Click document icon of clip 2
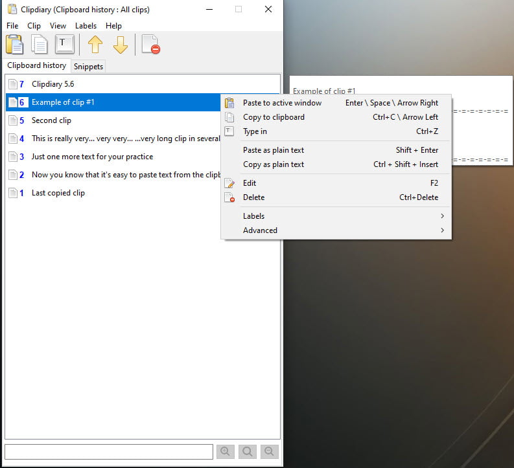Screen dimensions: 514x468 click(x=13, y=175)
